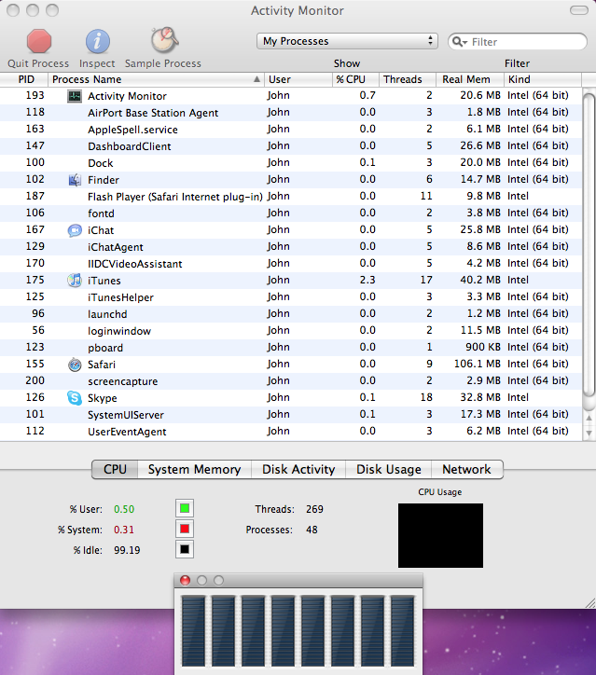Switch to the Network tab

(466, 469)
